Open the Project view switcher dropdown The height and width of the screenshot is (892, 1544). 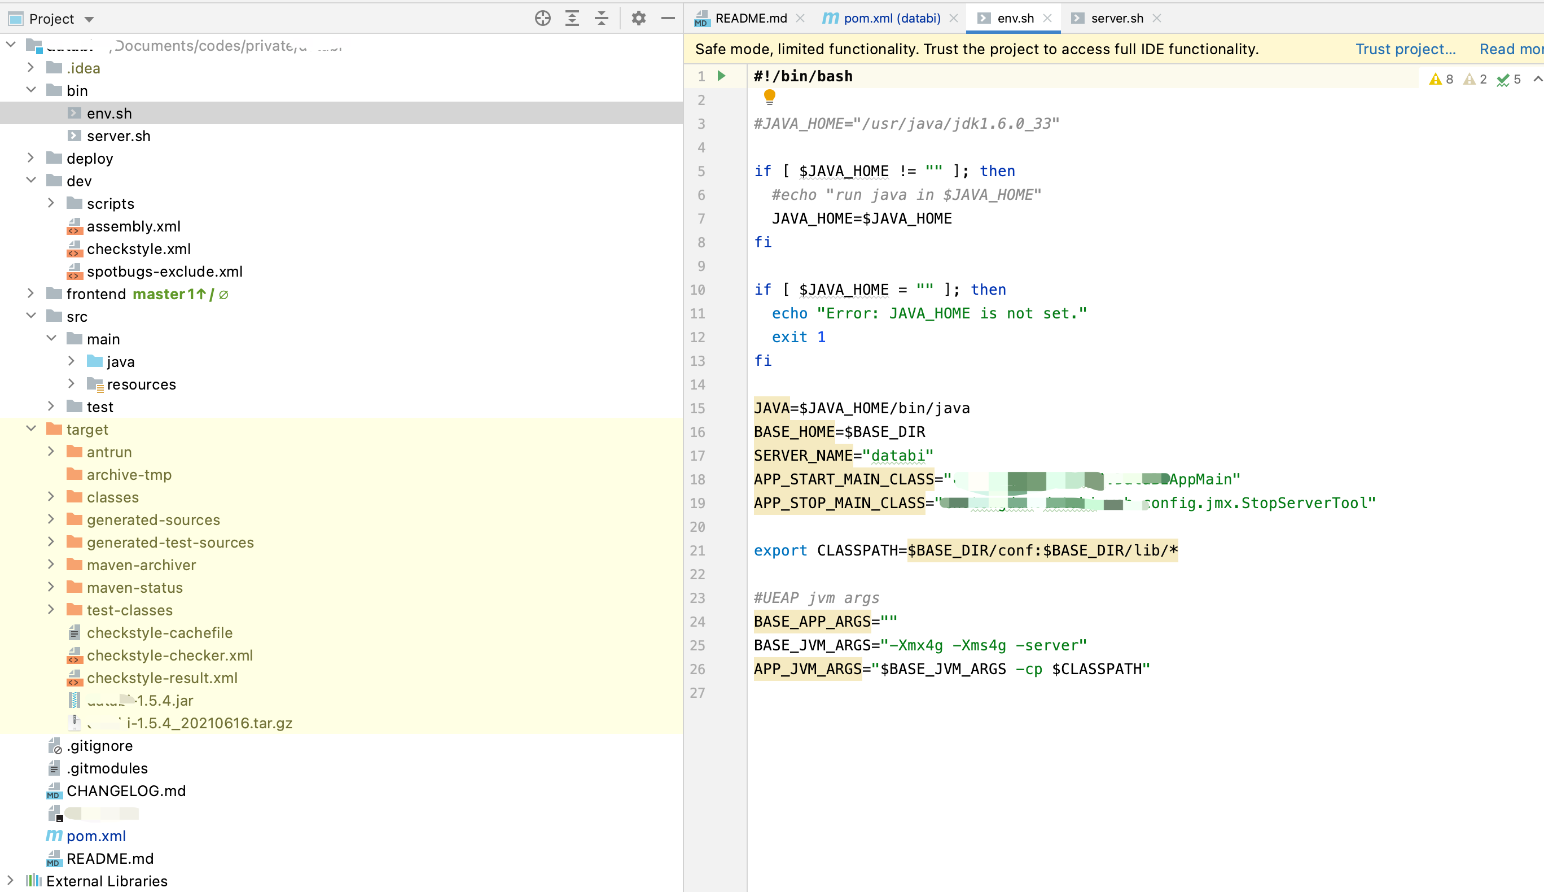point(89,19)
